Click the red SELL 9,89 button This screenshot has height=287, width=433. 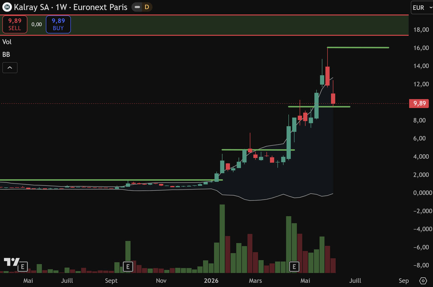pos(15,25)
